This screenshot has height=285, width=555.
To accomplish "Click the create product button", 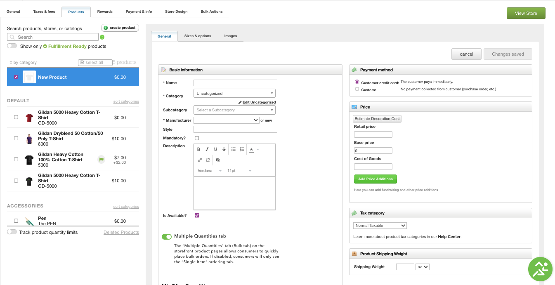I will click(120, 28).
